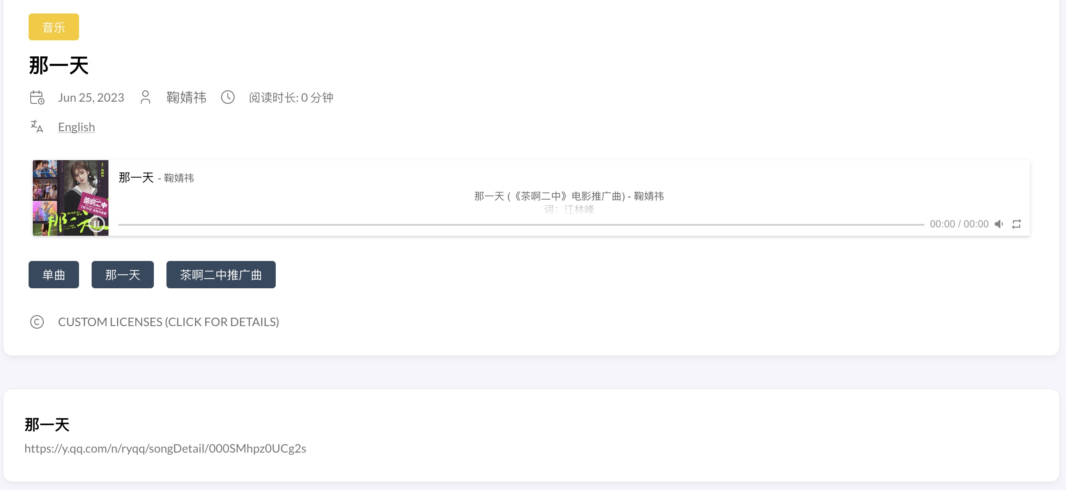Click the player song title 那一天
Screen dimensions: 1066x490
(136, 178)
